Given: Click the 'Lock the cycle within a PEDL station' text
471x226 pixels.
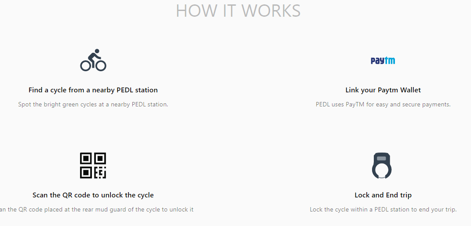Looking at the screenshot, I should [383, 209].
